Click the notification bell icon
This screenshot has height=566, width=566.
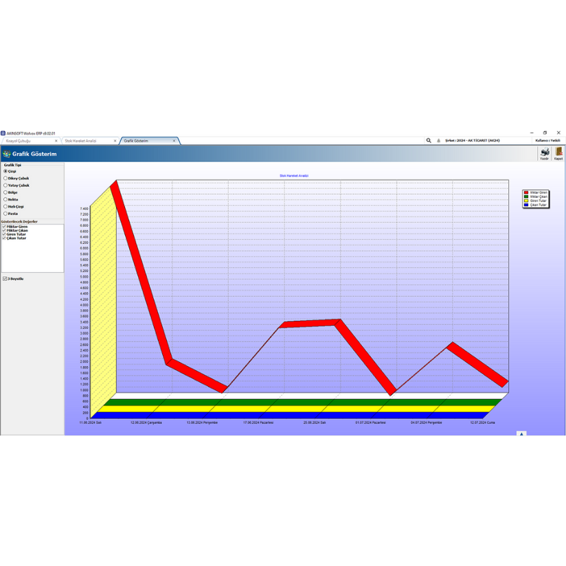point(439,141)
